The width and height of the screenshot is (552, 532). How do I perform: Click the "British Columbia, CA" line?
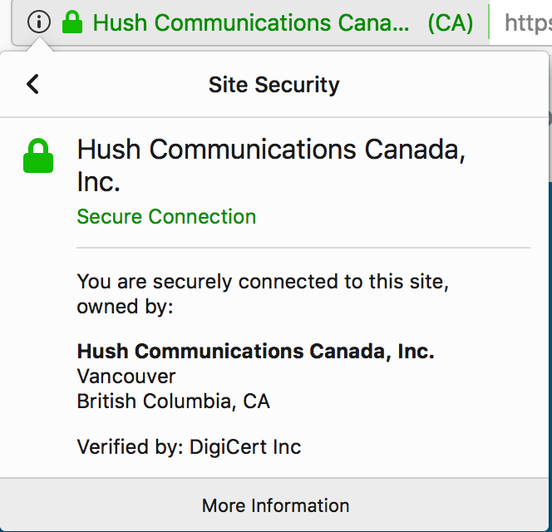[173, 401]
